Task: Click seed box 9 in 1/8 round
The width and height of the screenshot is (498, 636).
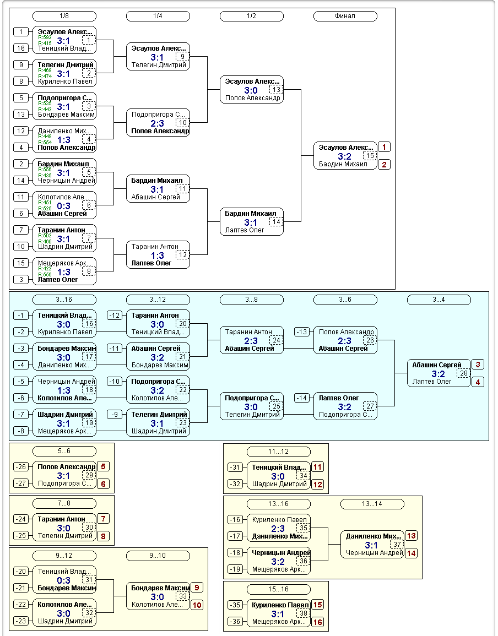Action: click(21, 64)
